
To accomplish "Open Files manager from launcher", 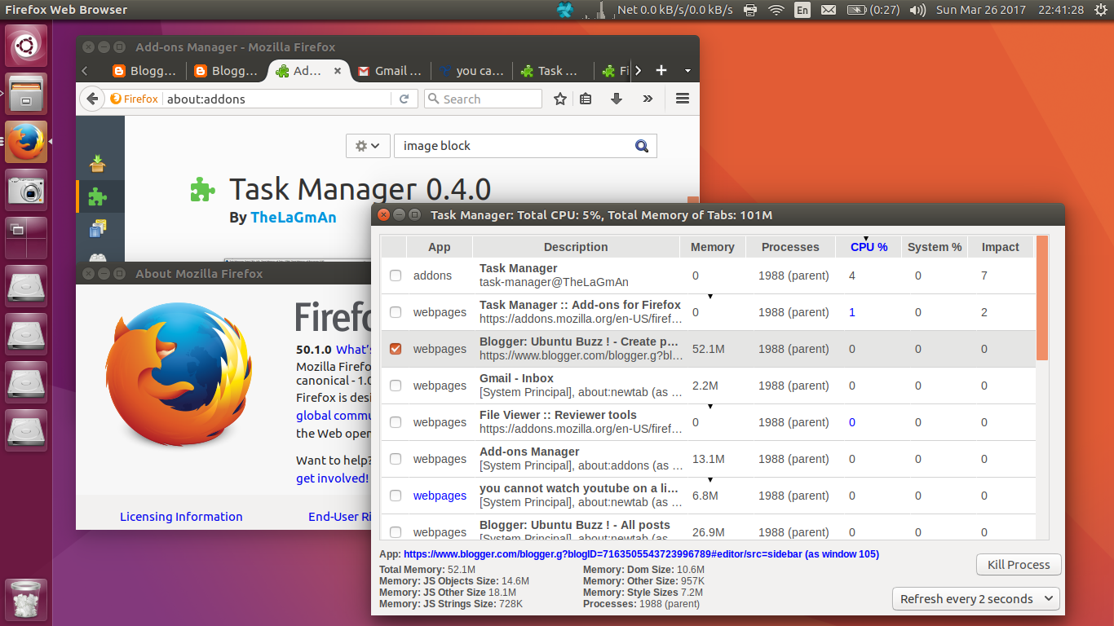I will tap(26, 94).
